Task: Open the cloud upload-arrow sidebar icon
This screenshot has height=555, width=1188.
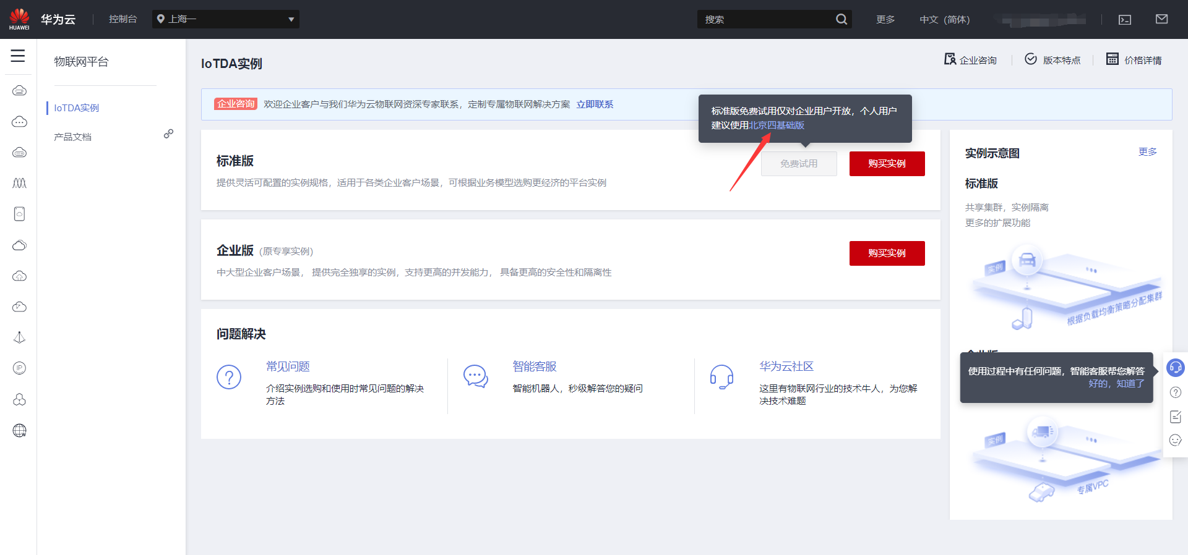Action: pos(19,276)
